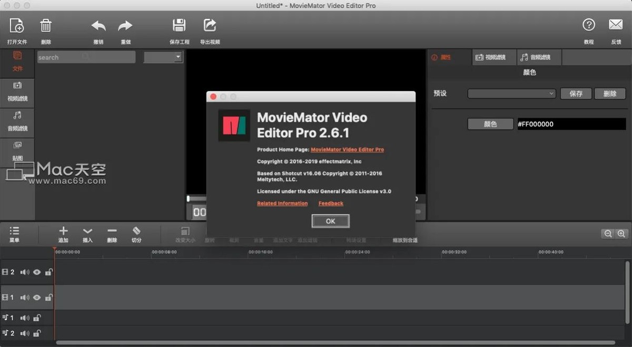Open the filter dropdown beside the search box
The image size is (632, 347).
163,57
